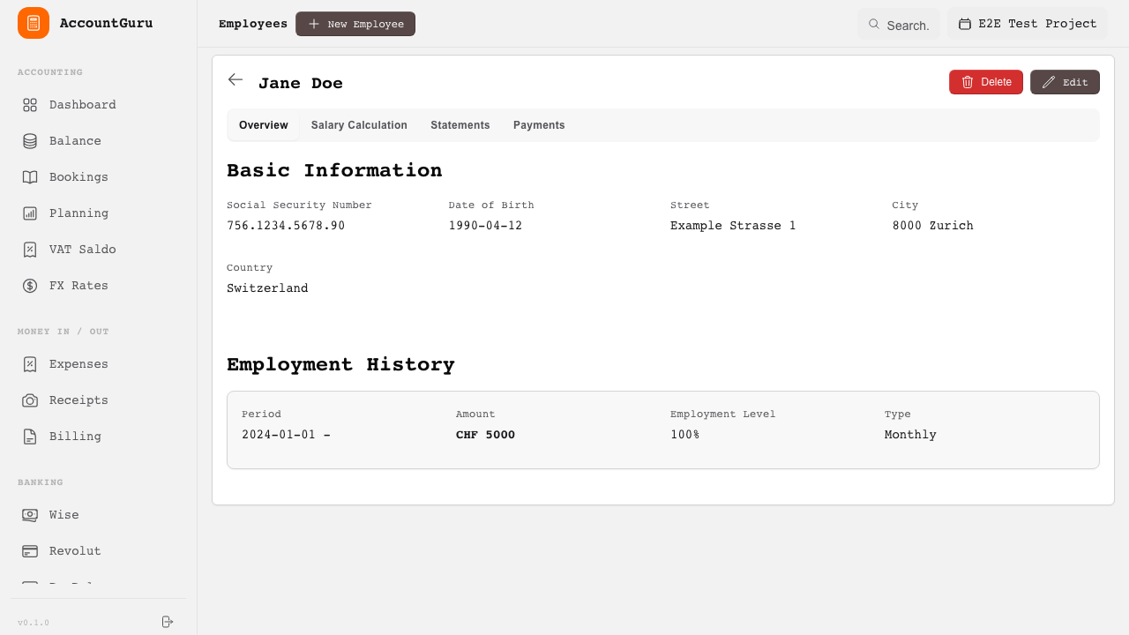Screen dimensions: 1129x635
Task: Click the FX Rates dollar icon
Action: point(30,286)
